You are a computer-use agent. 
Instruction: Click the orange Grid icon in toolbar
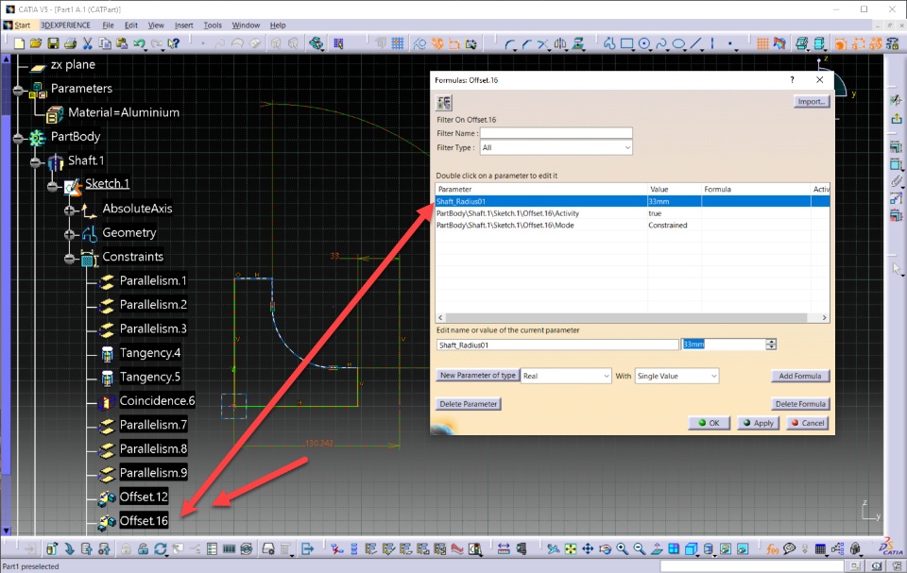(x=762, y=44)
